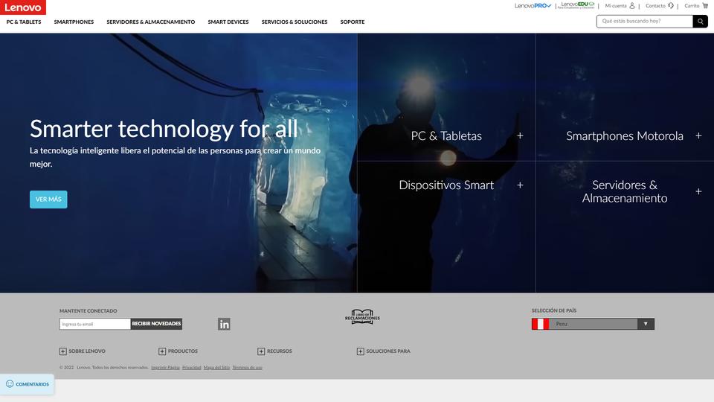Viewport: 714px width, 402px height.
Task: Expand Dispositivos Smart plus icon
Action: pos(520,185)
